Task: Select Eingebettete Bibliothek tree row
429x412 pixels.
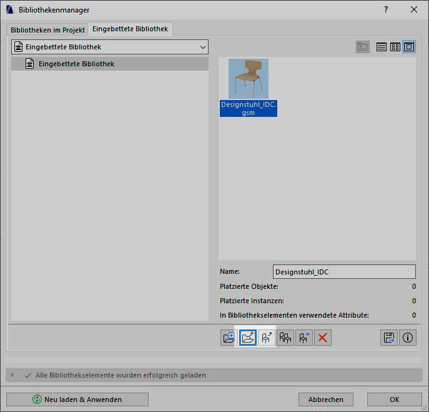Action: tap(110, 64)
